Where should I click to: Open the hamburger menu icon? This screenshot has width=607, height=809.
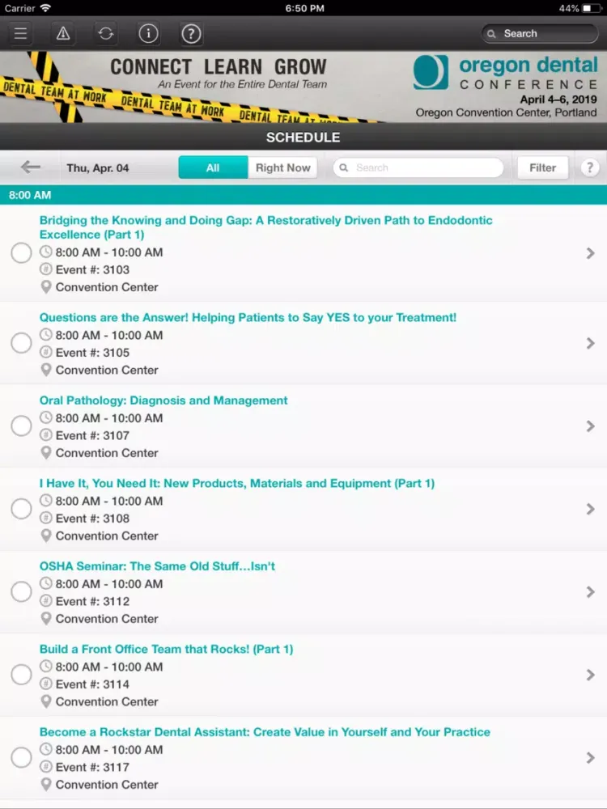(20, 34)
